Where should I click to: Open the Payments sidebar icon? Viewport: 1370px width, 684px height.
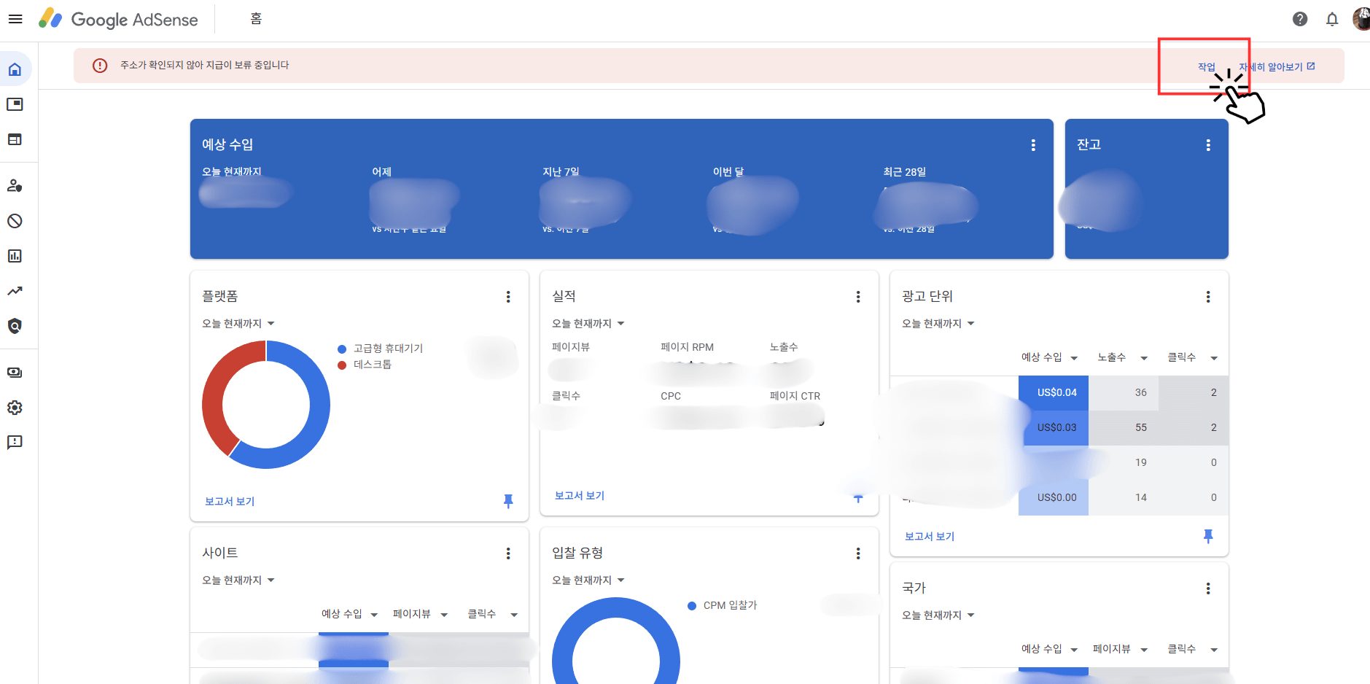pyautogui.click(x=15, y=372)
